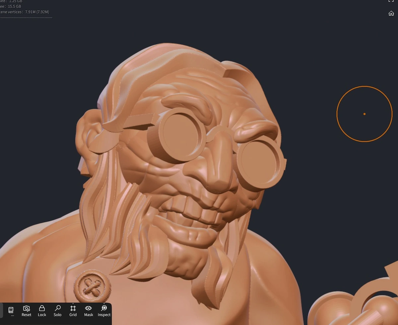Click the fullscreen bracket icon

pyautogui.click(x=391, y=1)
